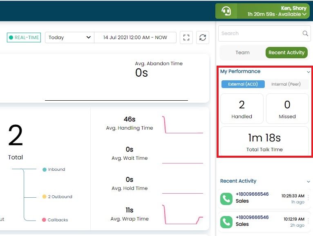Image resolution: width=313 pixels, height=236 pixels.
Task: Select External (ACD) performance view
Action: pyautogui.click(x=243, y=84)
